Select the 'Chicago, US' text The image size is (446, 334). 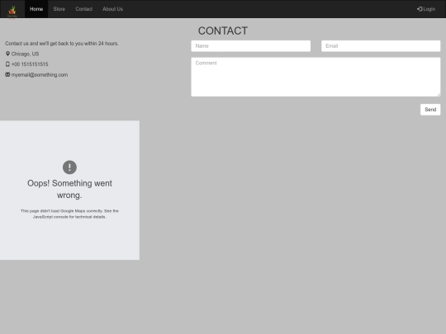point(25,54)
